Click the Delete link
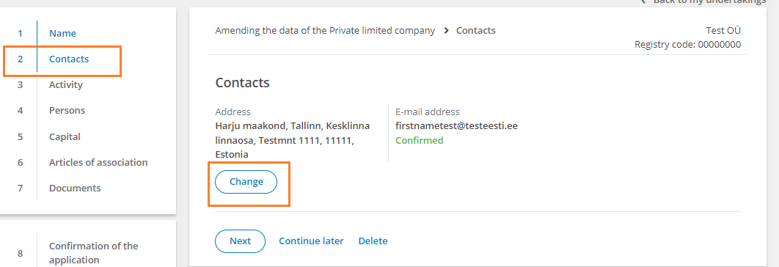 click(x=373, y=241)
